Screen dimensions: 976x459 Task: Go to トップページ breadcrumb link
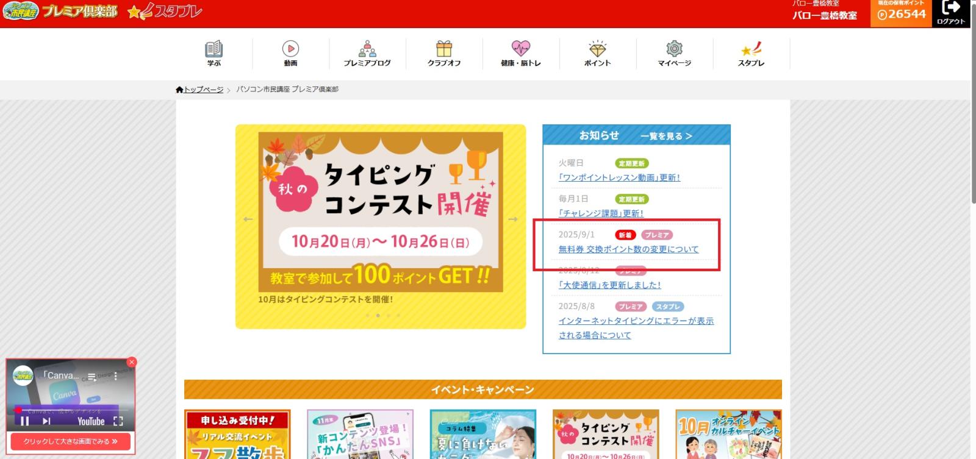click(x=204, y=90)
